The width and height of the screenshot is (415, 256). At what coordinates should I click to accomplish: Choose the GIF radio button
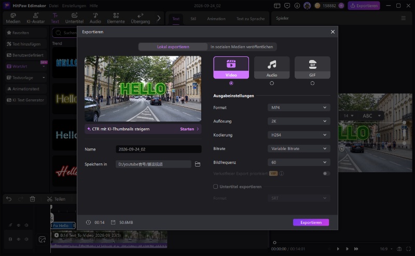click(312, 83)
